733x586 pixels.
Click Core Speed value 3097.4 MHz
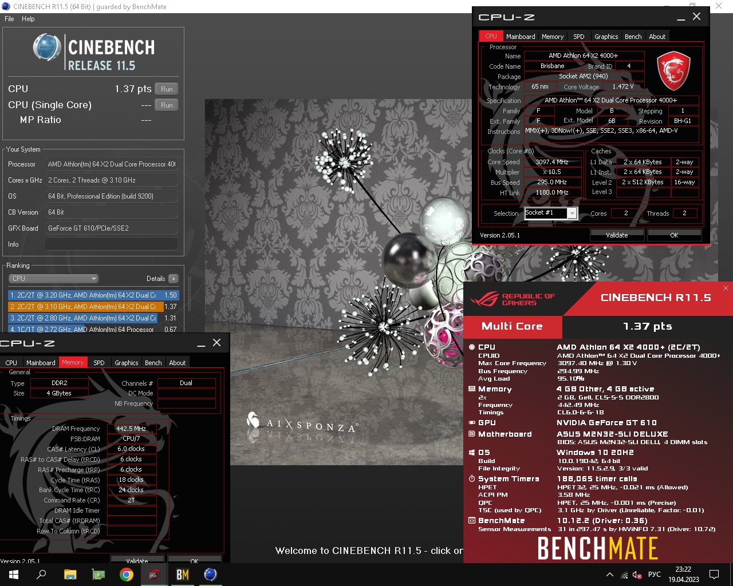coord(552,162)
